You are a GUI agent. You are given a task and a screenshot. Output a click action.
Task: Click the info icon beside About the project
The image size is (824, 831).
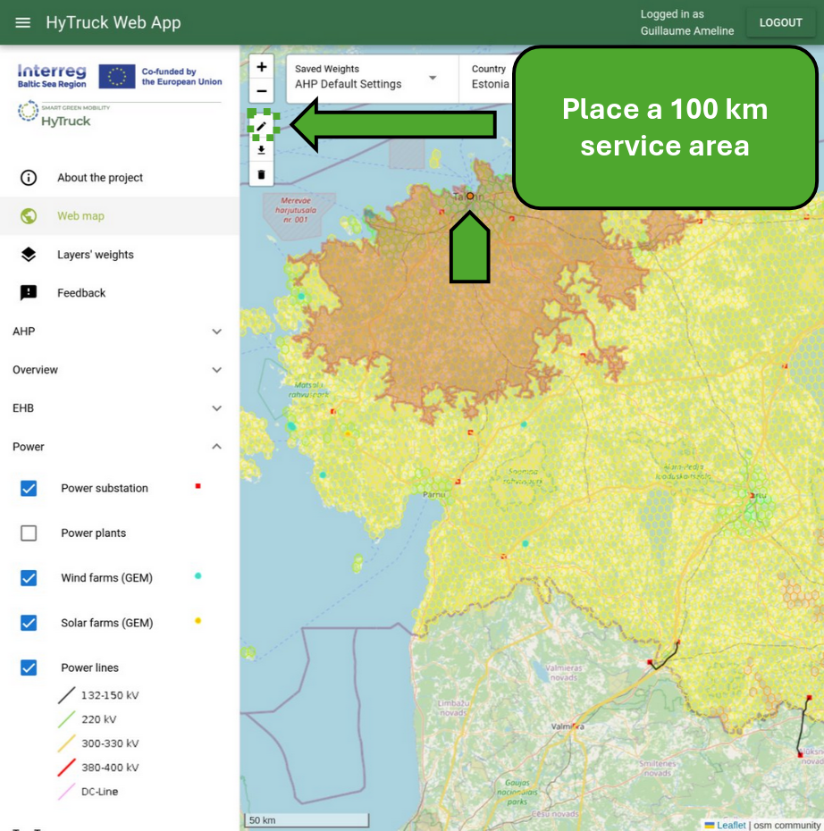[x=29, y=178]
